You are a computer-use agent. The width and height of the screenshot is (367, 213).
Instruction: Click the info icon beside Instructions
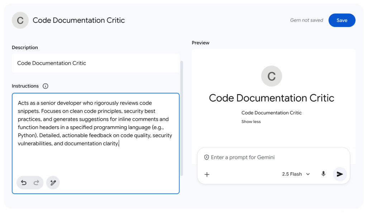pyautogui.click(x=45, y=86)
